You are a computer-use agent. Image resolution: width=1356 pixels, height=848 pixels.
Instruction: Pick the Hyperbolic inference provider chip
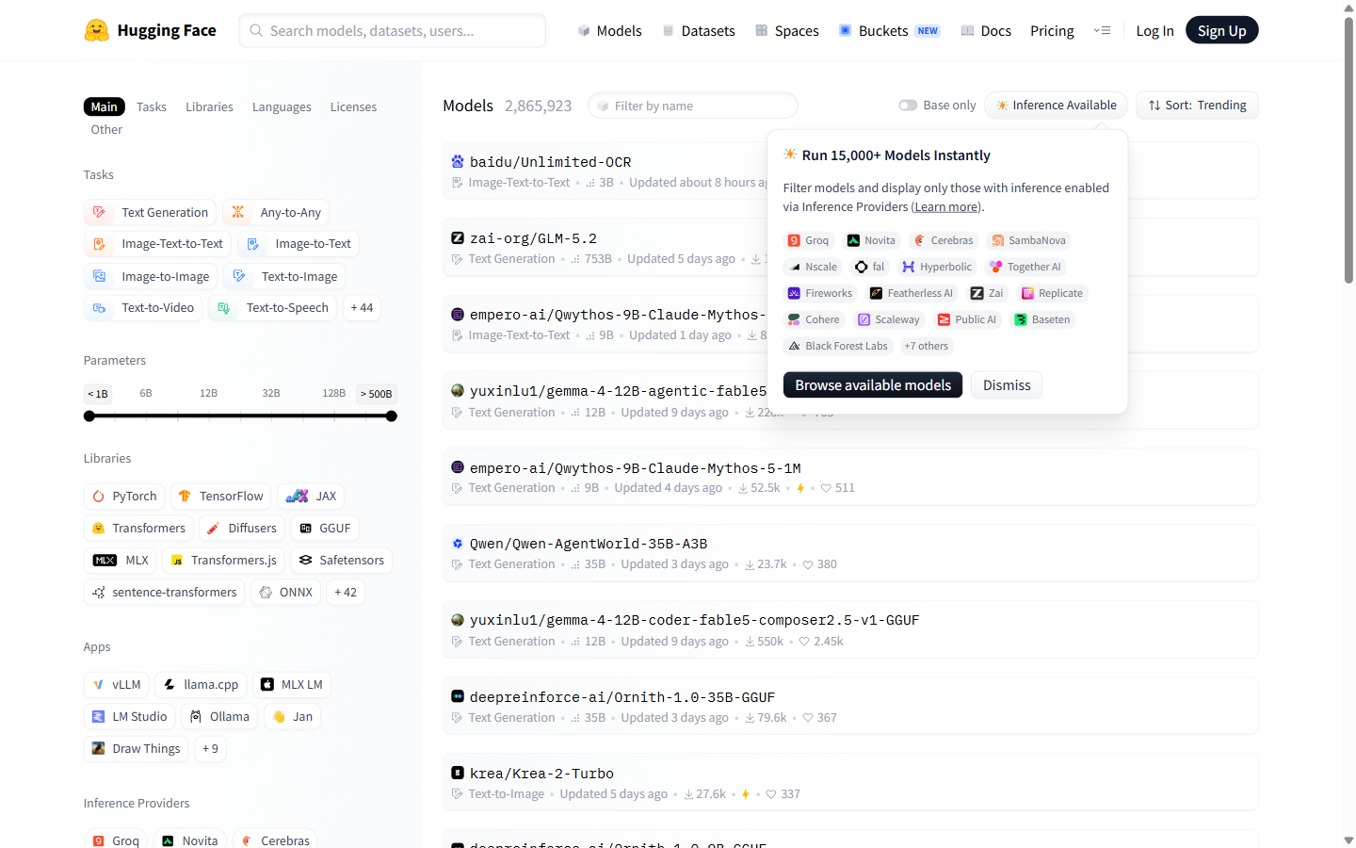937,267
